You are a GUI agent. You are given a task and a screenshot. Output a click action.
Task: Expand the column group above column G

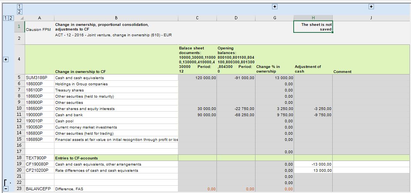point(275,7)
